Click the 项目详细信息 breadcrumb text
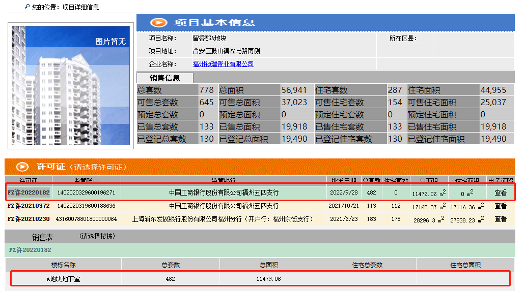The image size is (525, 291). click(x=80, y=7)
